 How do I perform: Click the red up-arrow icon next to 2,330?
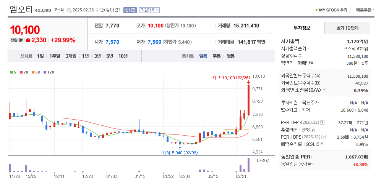coord(28,40)
